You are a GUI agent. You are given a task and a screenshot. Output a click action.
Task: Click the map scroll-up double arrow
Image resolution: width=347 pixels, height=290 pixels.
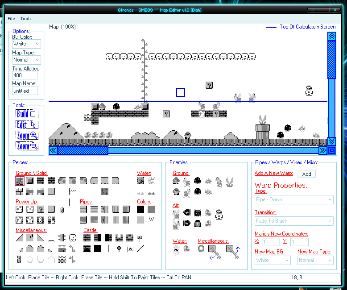(332, 36)
